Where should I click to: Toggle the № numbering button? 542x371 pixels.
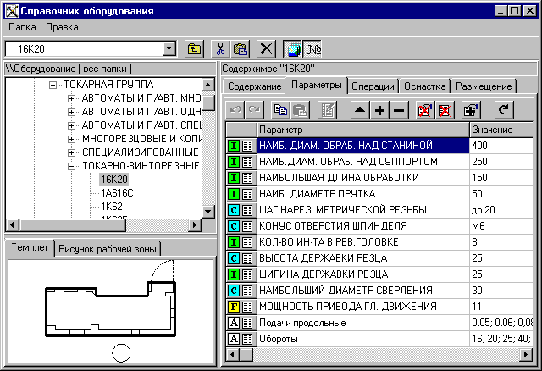coord(312,49)
